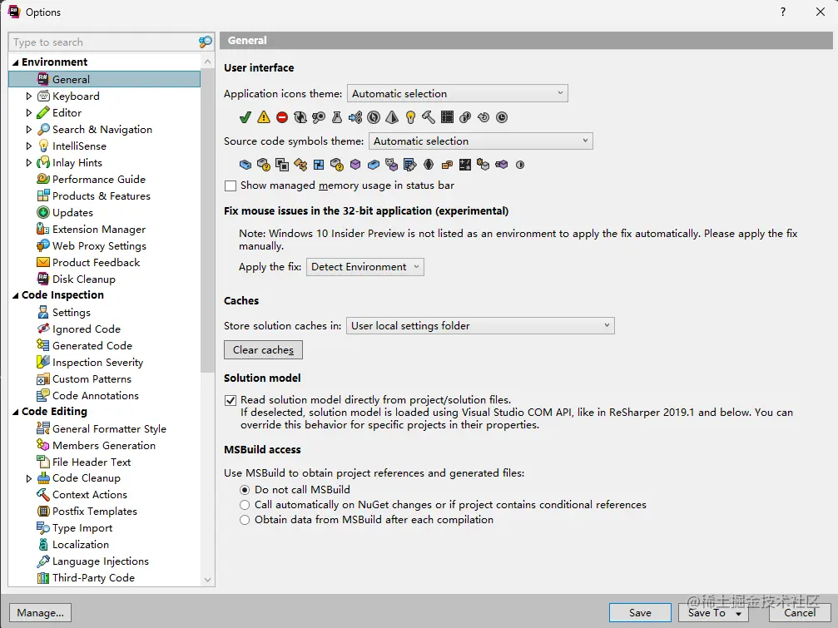838x628 pixels.
Task: Collapse the Code Inspection section
Action: pos(16,295)
